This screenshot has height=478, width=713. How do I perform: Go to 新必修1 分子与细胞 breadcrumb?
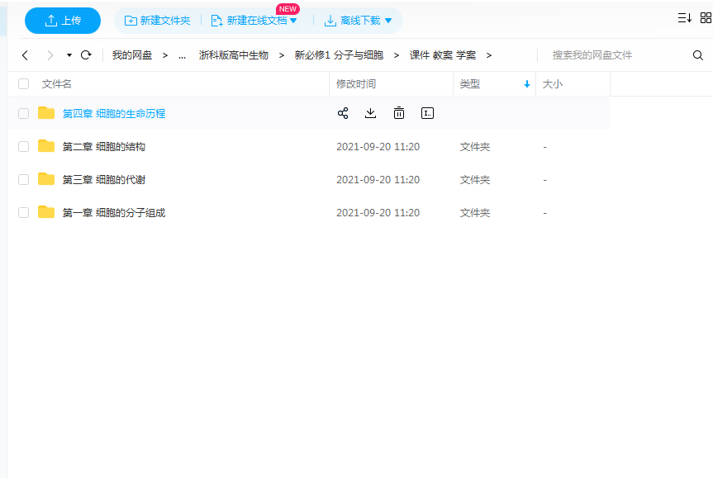point(339,55)
